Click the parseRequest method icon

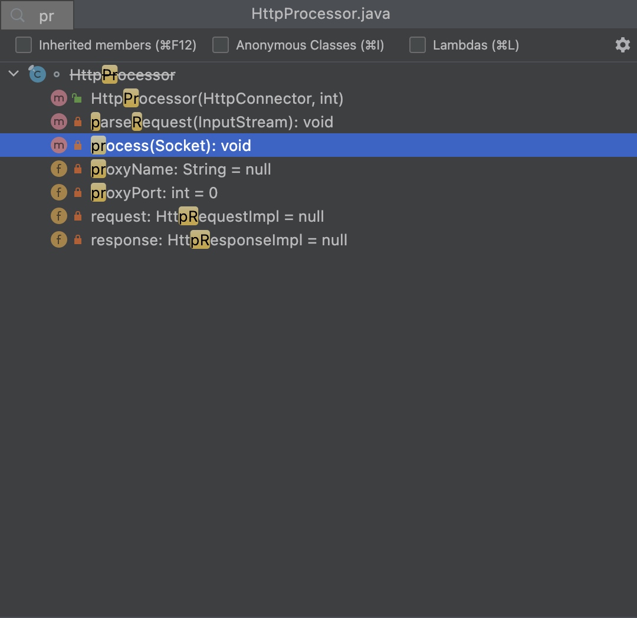point(58,122)
